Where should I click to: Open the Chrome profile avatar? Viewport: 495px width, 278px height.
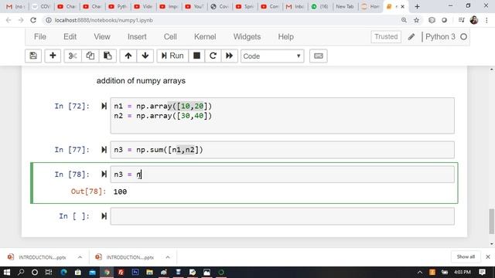point(474,20)
